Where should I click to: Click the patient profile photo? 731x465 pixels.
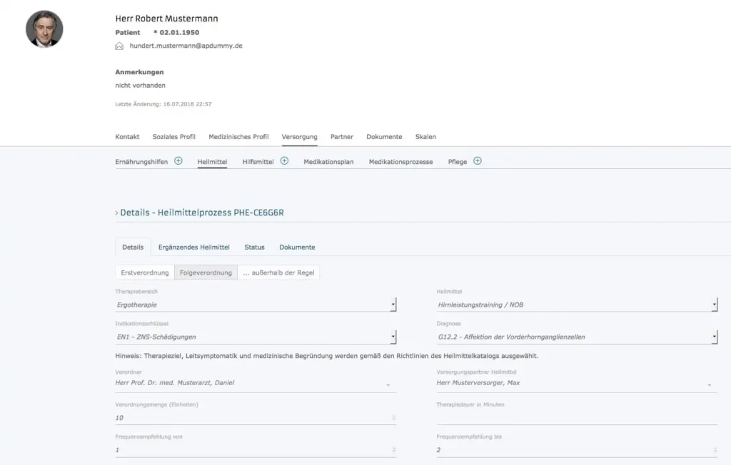44,29
